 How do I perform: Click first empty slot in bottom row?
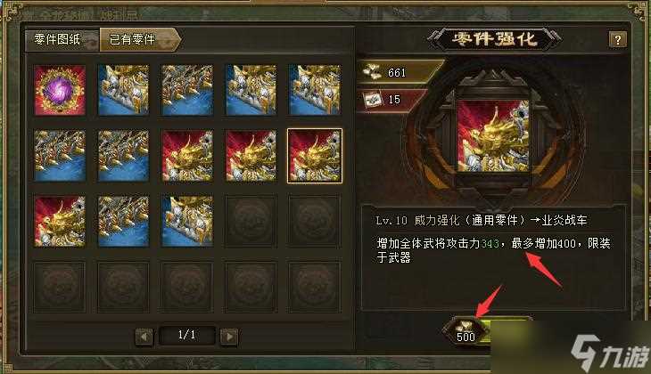point(60,288)
